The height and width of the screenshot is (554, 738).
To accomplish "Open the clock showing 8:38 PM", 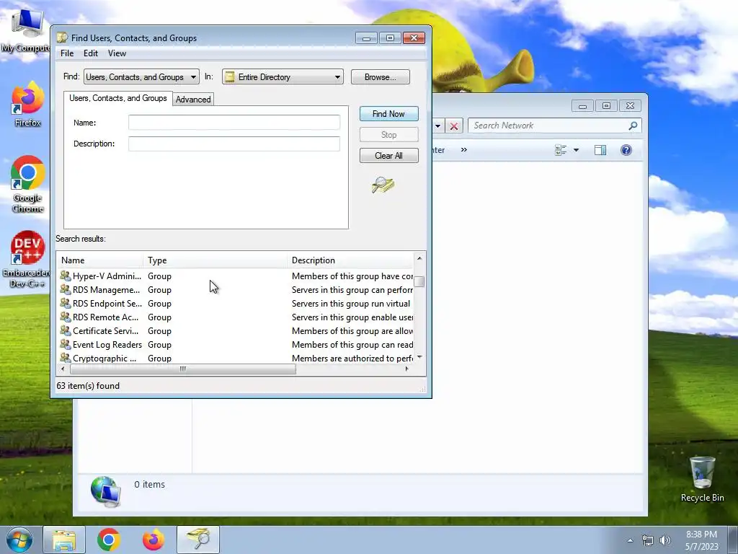I will coord(701,540).
